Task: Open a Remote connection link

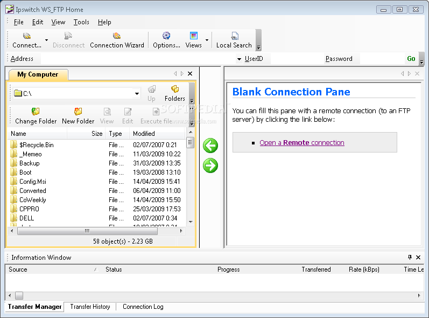Action: (x=302, y=143)
